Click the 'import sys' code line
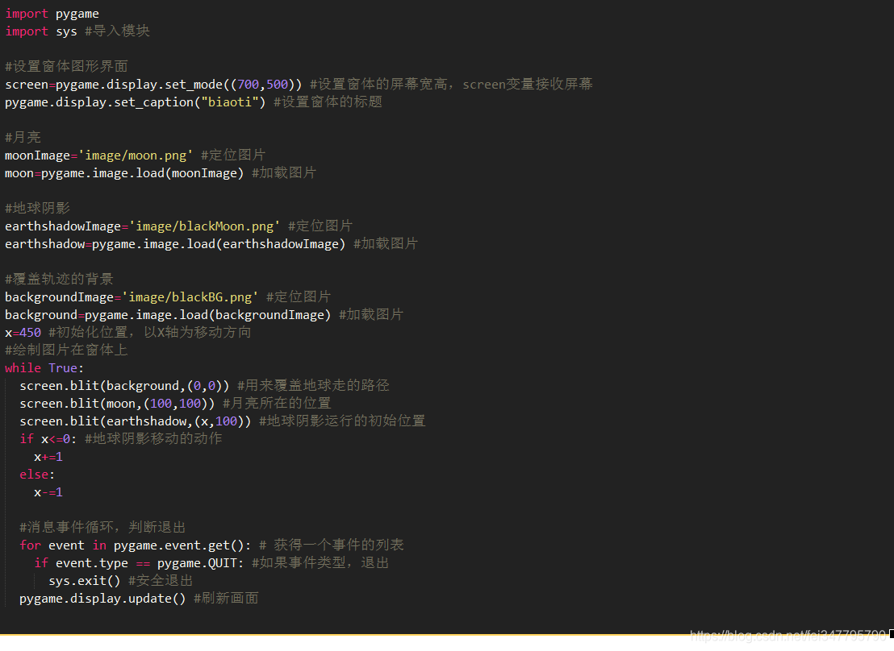894x651 pixels. coord(77,31)
